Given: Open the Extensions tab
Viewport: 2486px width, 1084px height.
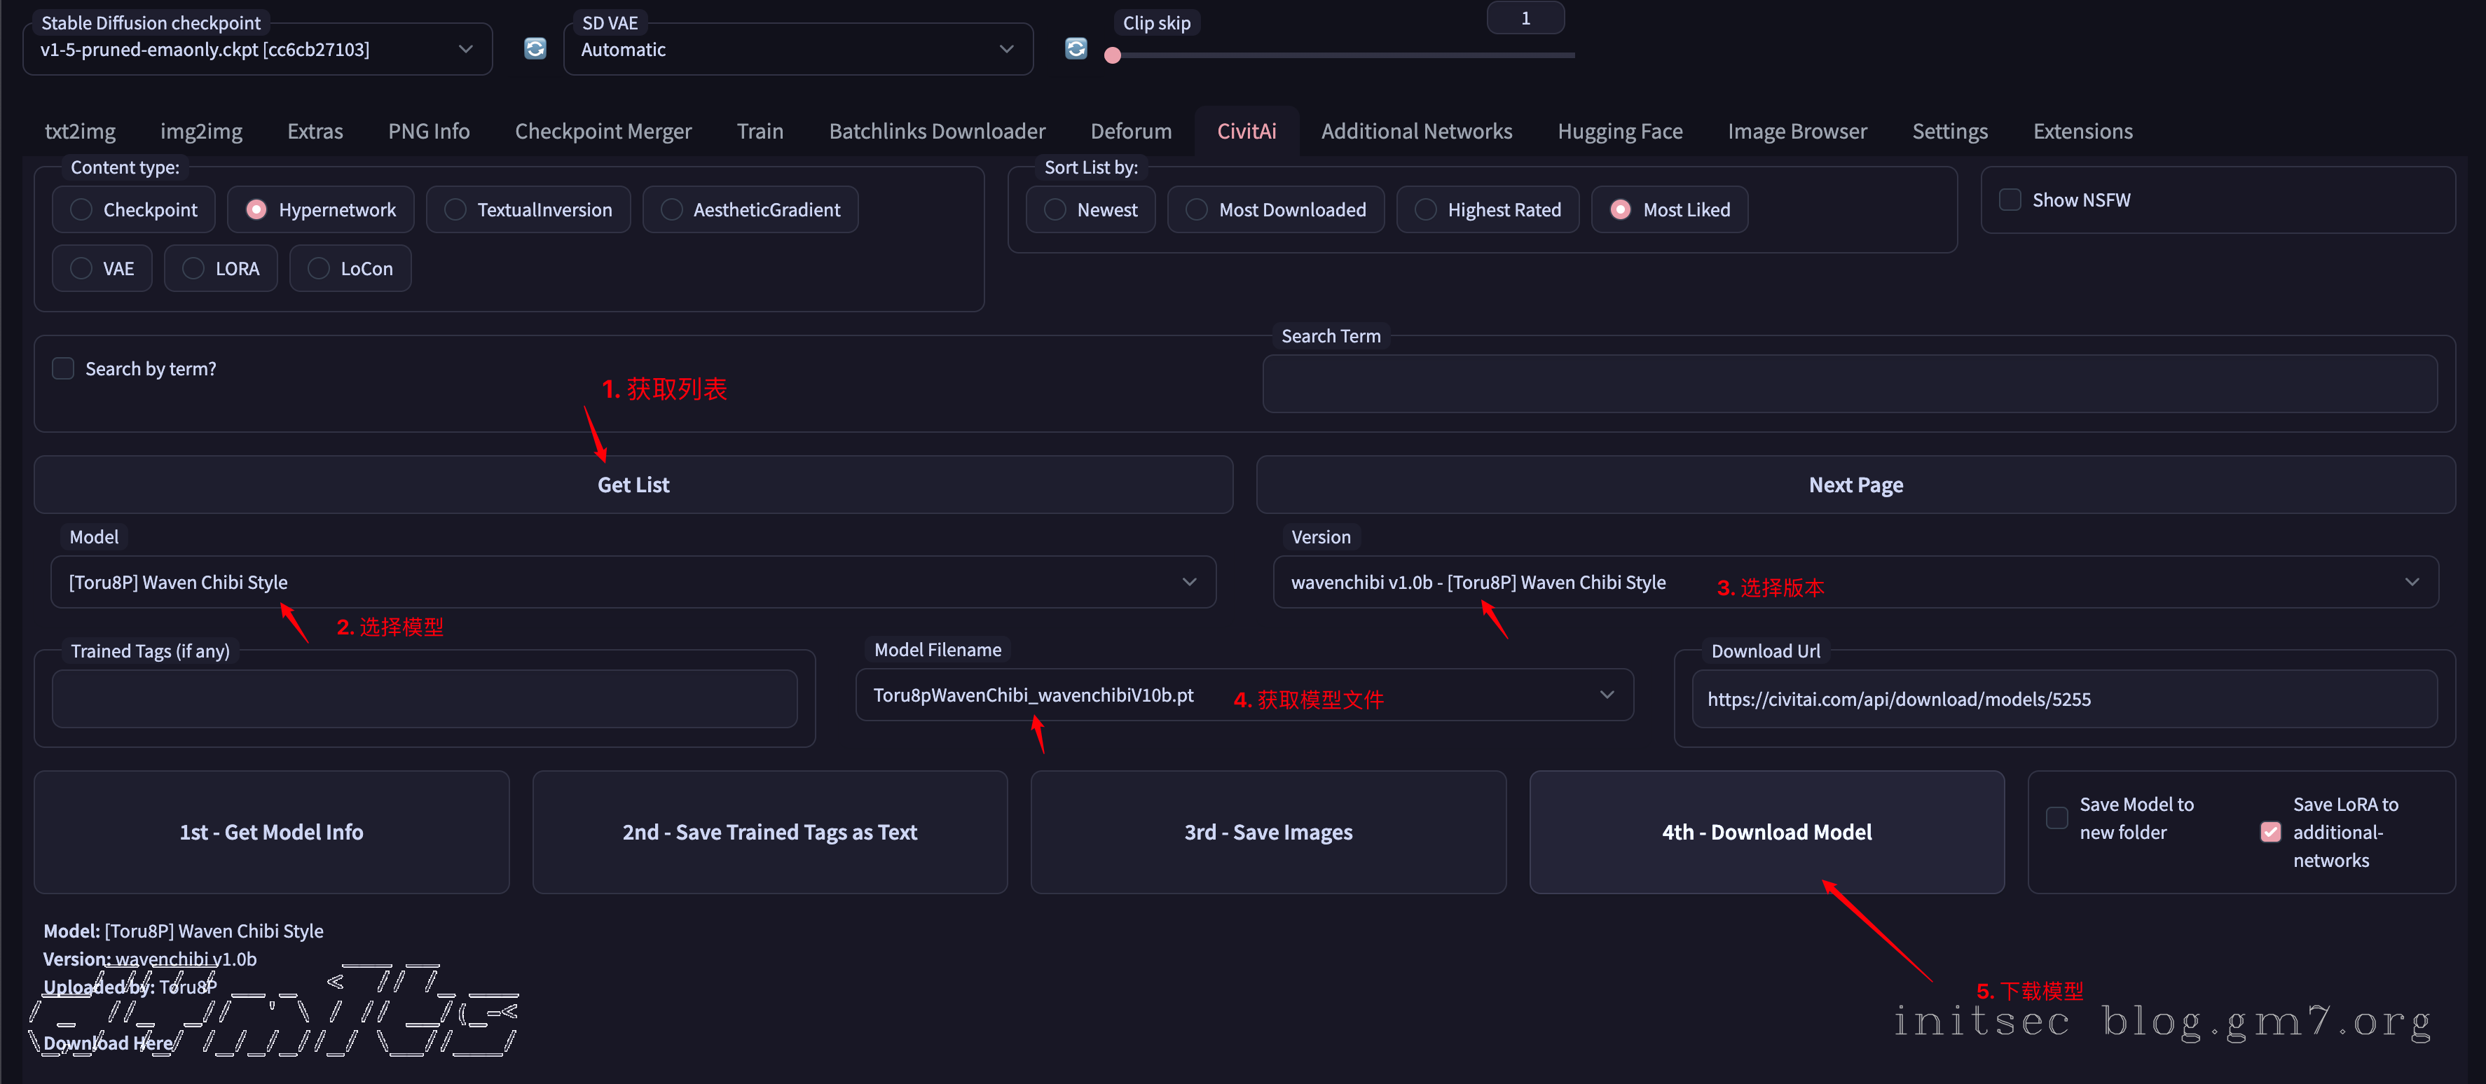Looking at the screenshot, I should point(2082,131).
